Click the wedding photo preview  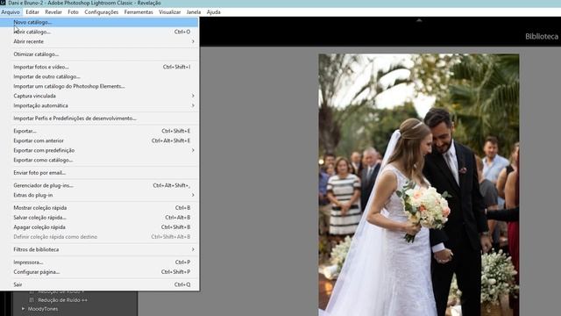[x=419, y=184]
